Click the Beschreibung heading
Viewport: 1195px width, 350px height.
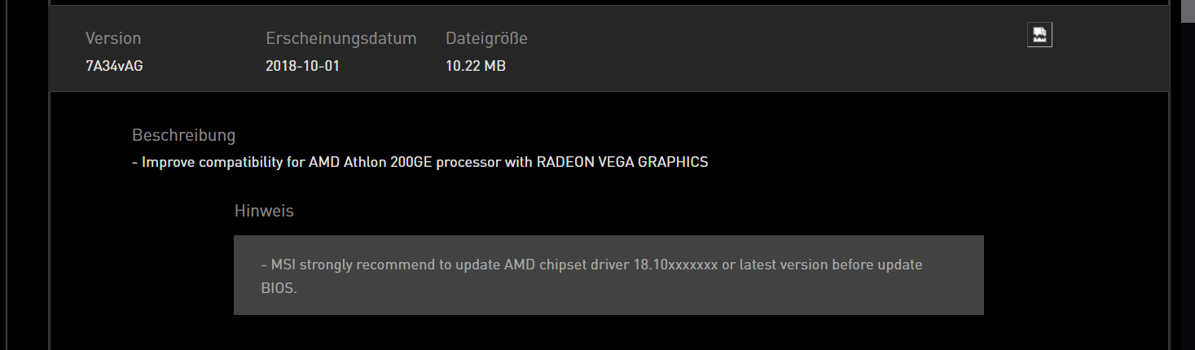(183, 135)
